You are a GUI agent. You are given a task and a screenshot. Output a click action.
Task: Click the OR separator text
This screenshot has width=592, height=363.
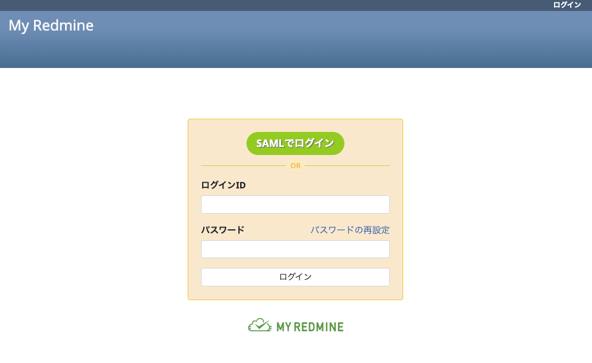pyautogui.click(x=295, y=166)
